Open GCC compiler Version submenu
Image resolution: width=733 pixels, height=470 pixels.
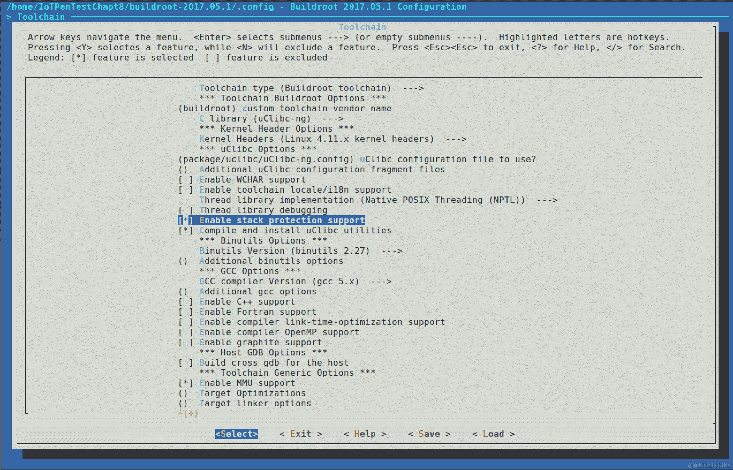pos(296,281)
